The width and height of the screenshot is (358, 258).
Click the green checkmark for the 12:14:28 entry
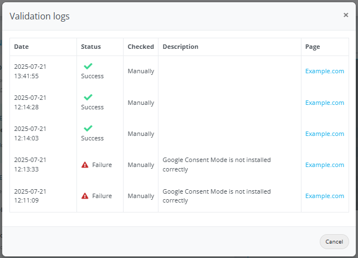88,97
